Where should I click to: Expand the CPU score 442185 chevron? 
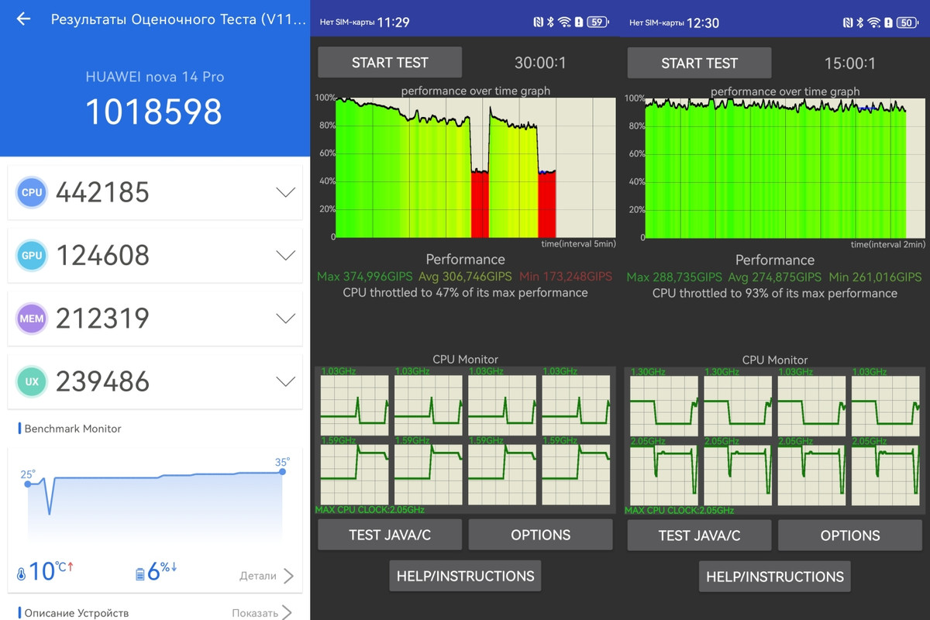pyautogui.click(x=285, y=192)
